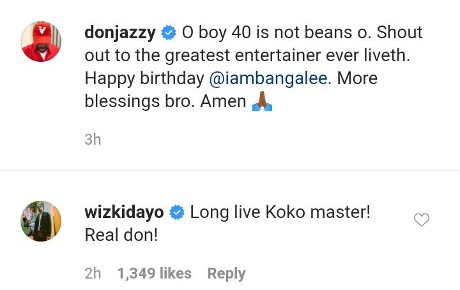Image resolution: width=460 pixels, height=290 pixels.
Task: Go to the wizkidayo username profile
Action: pos(124,212)
